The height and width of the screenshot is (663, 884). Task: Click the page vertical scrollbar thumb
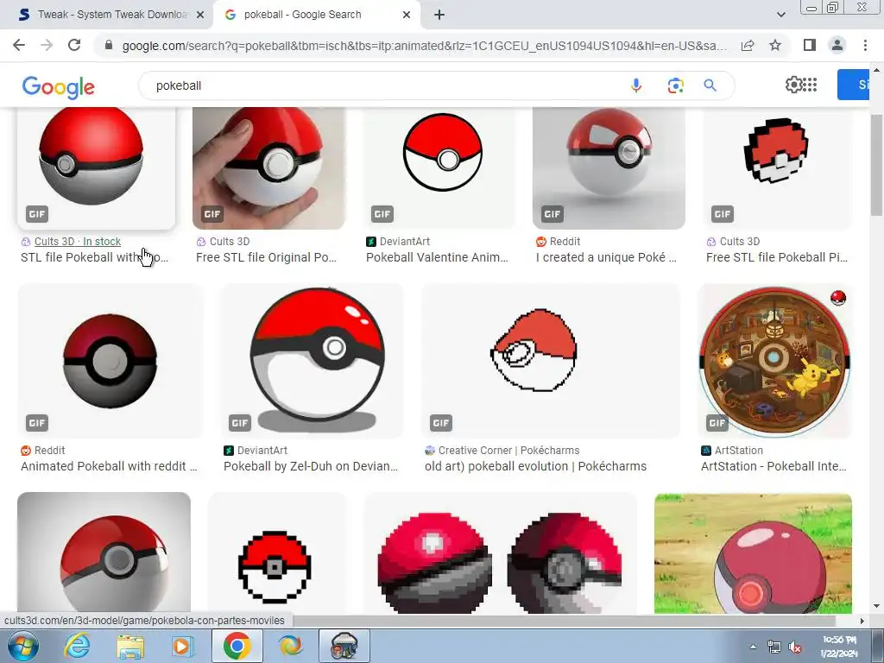[876, 163]
